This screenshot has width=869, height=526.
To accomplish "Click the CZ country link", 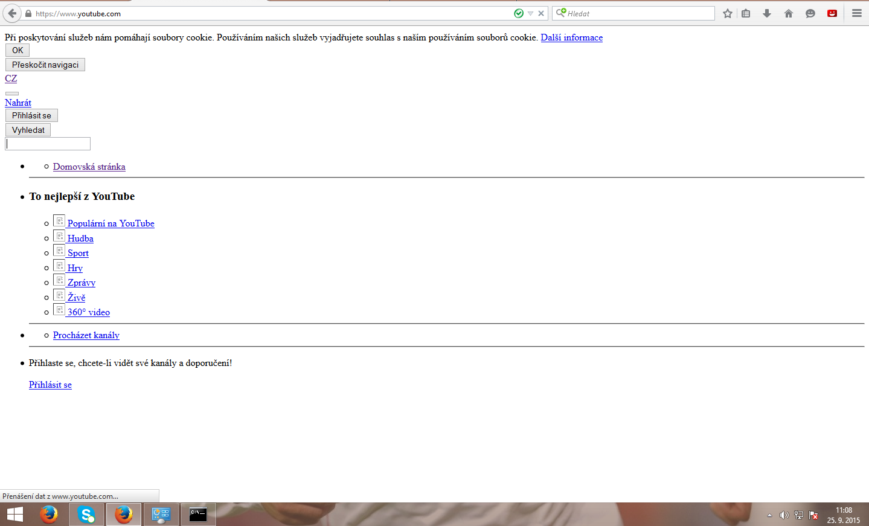I will [11, 79].
